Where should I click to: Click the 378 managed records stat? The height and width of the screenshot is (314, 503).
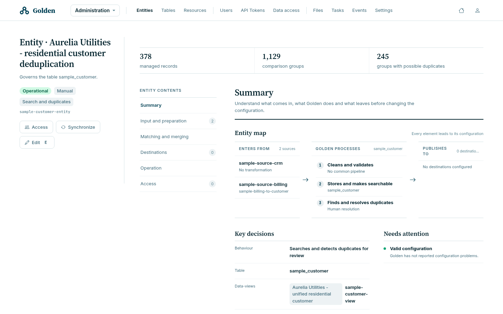[197, 61]
